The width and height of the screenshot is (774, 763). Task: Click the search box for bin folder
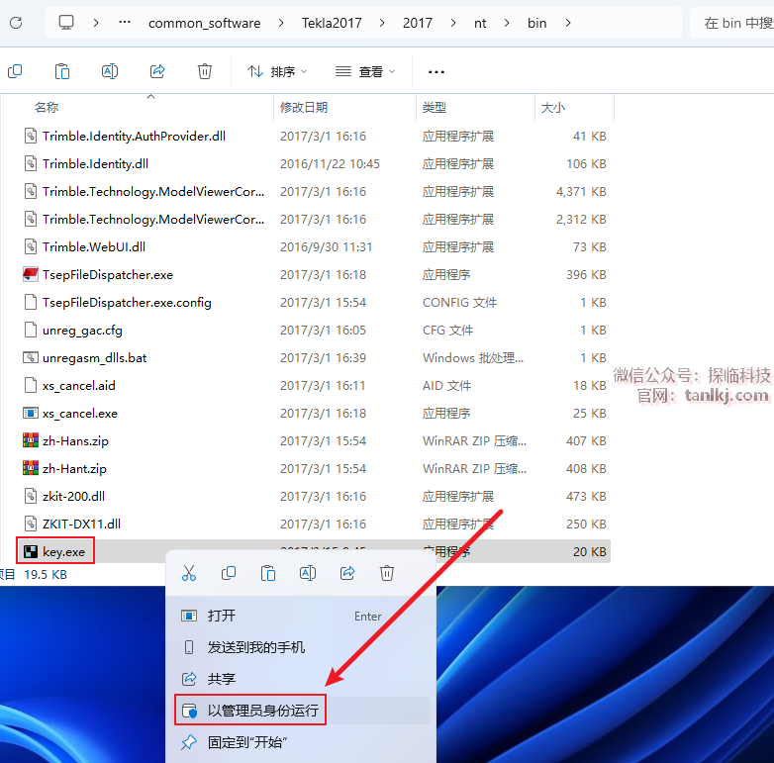[x=734, y=23]
